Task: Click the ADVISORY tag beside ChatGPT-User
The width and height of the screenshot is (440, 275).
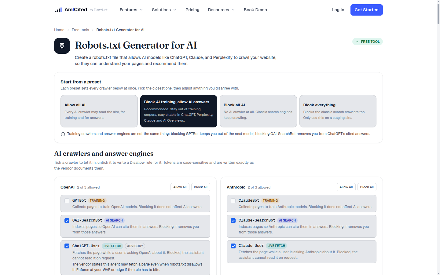Action: coord(135,246)
